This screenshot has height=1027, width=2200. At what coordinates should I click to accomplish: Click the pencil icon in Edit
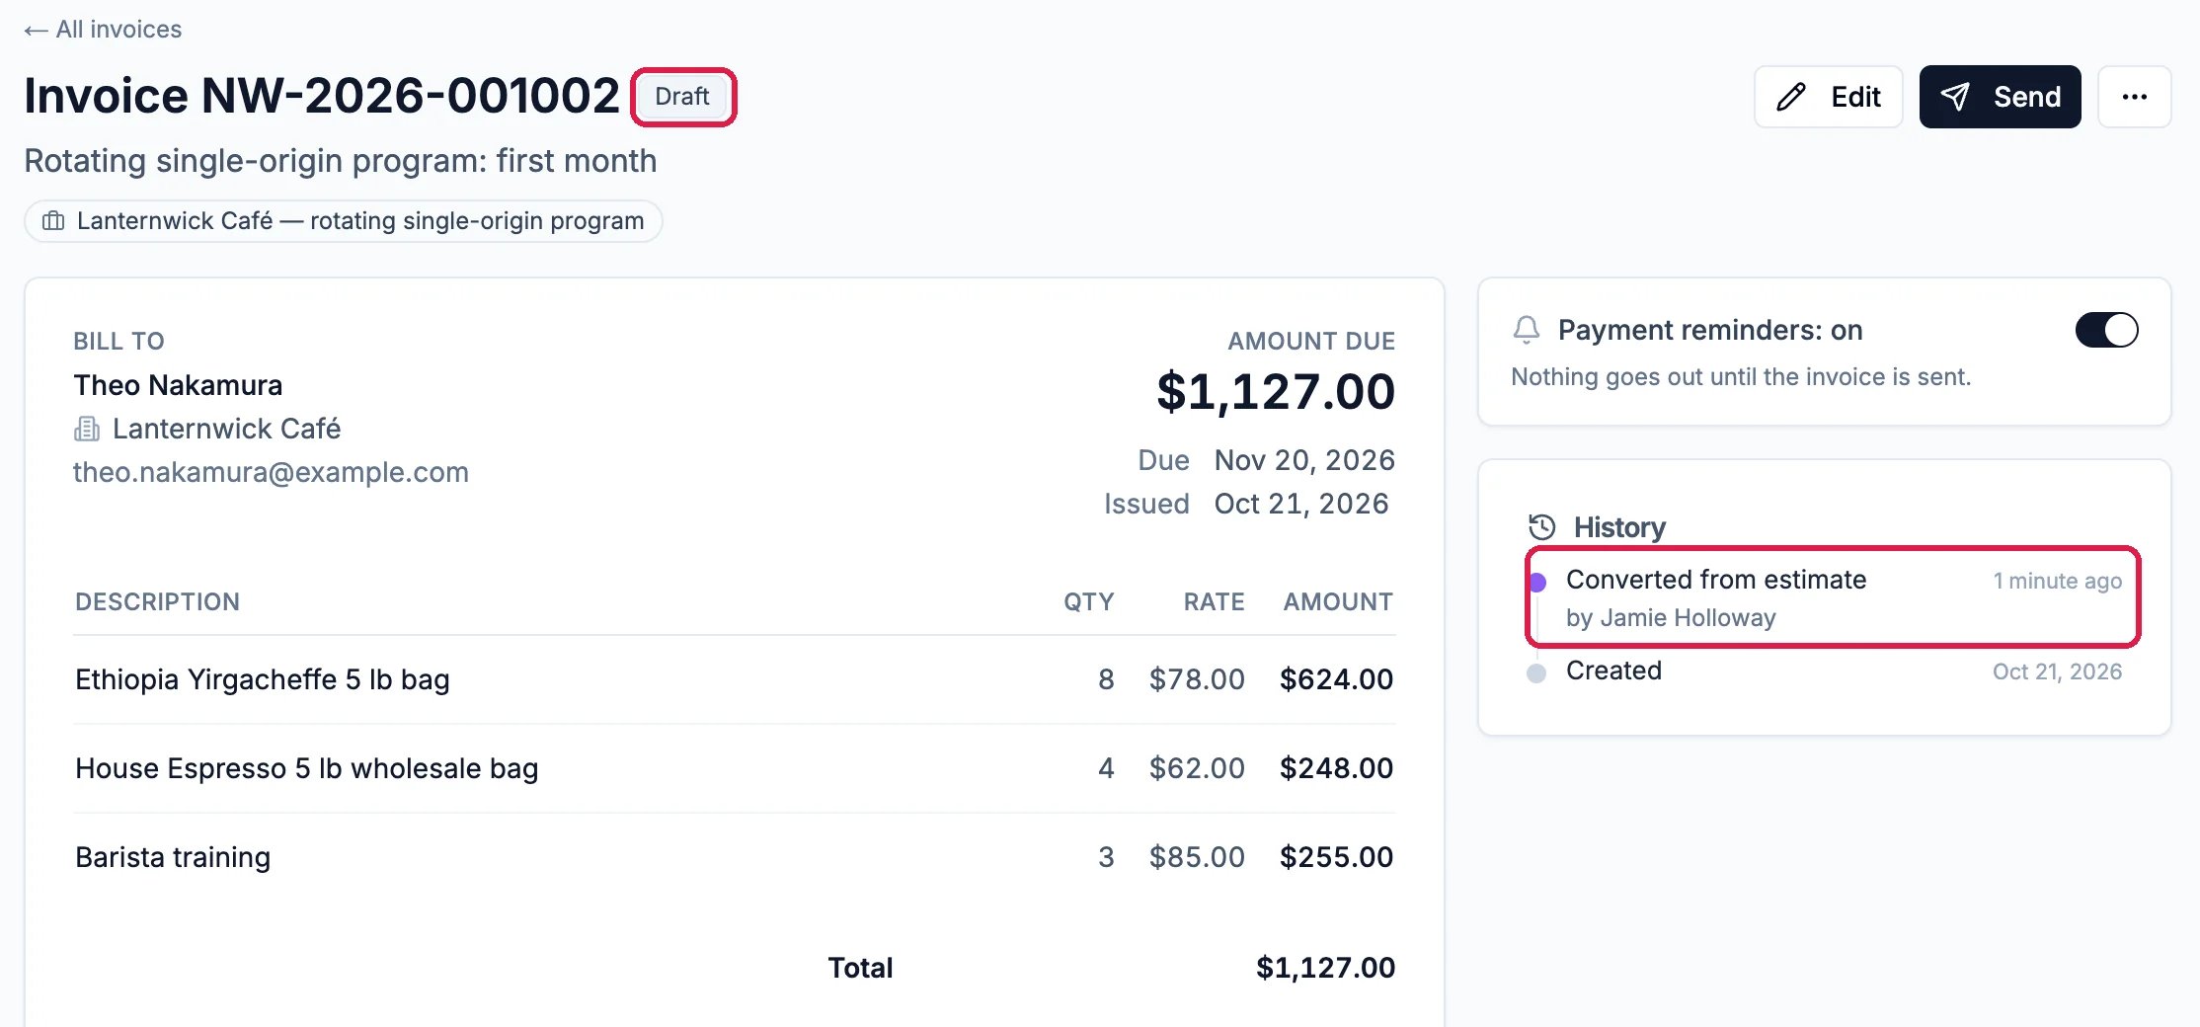tap(1790, 97)
